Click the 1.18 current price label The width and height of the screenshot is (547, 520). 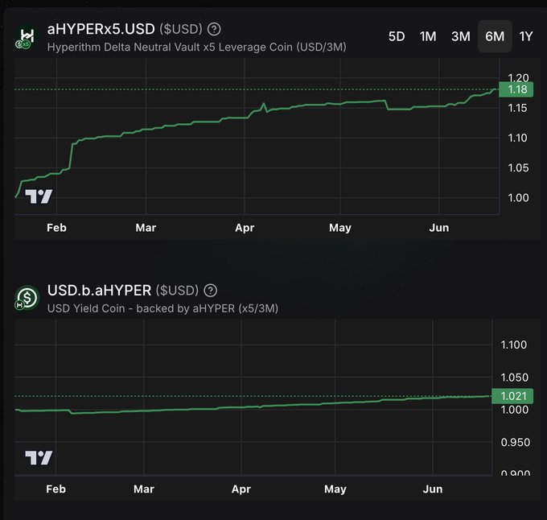pyautogui.click(x=516, y=89)
